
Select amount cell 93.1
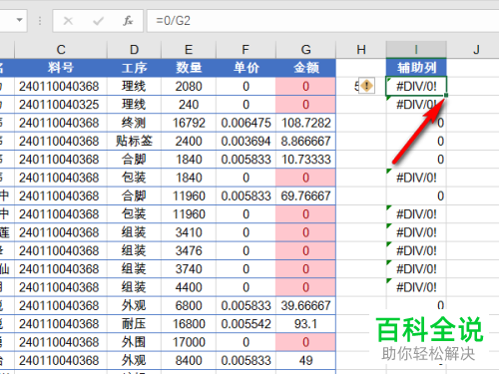[305, 324]
